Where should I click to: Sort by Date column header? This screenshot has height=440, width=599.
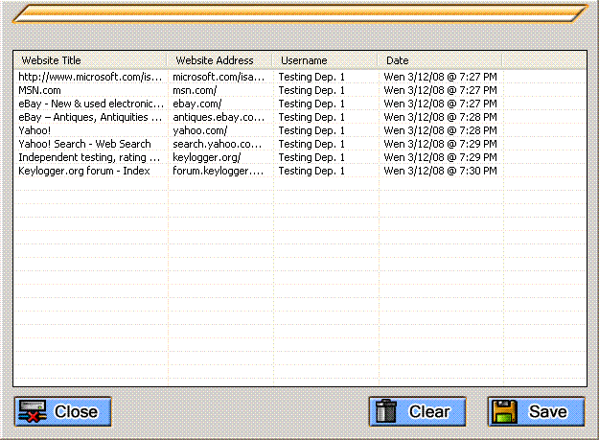(440, 60)
